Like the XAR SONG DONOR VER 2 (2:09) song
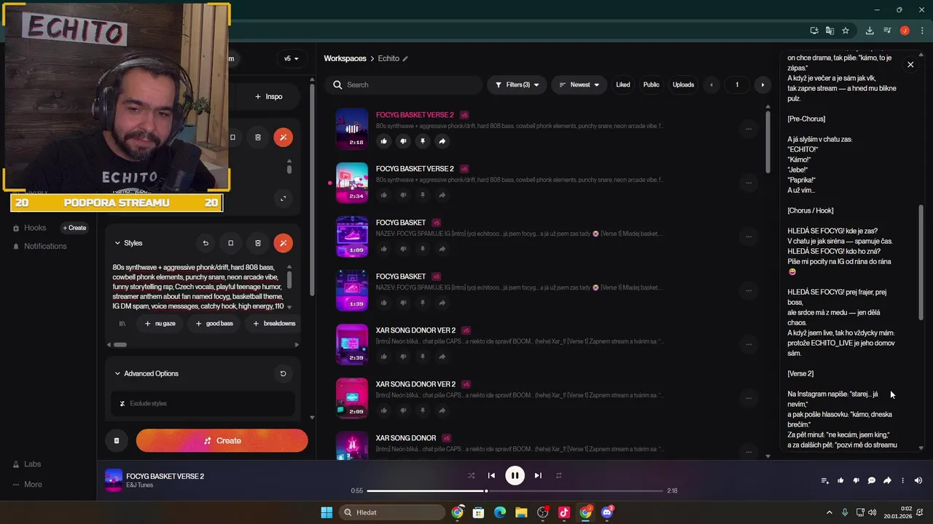 (384, 410)
